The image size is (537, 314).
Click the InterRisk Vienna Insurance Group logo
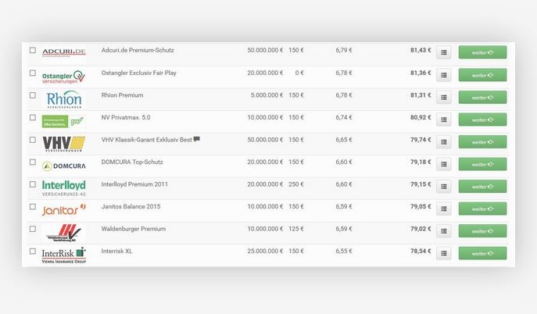click(x=63, y=255)
